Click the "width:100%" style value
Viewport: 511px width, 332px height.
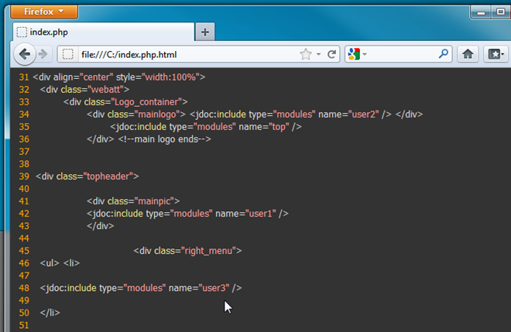click(170, 77)
